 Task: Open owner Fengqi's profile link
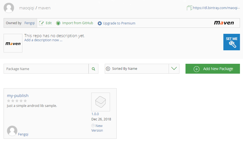(30, 23)
